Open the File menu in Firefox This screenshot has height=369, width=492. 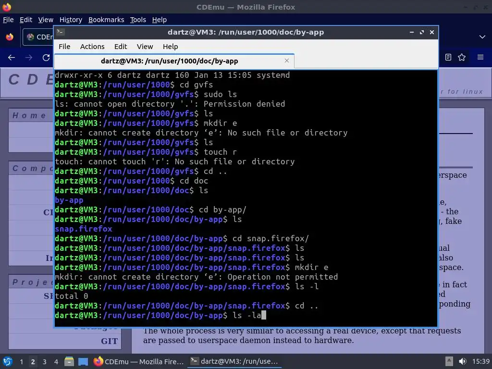pyautogui.click(x=8, y=20)
